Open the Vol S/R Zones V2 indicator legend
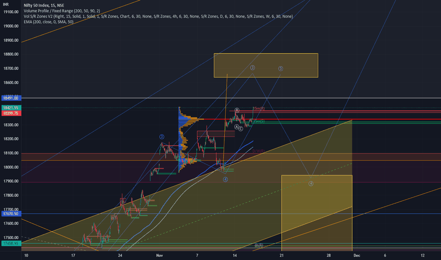The height and width of the screenshot is (260, 441). click(158, 16)
